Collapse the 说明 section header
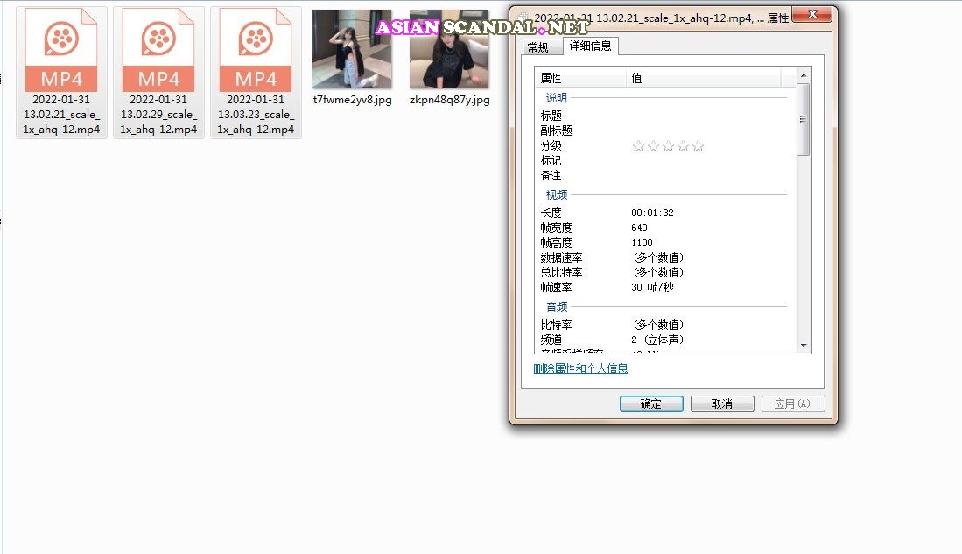 point(557,97)
